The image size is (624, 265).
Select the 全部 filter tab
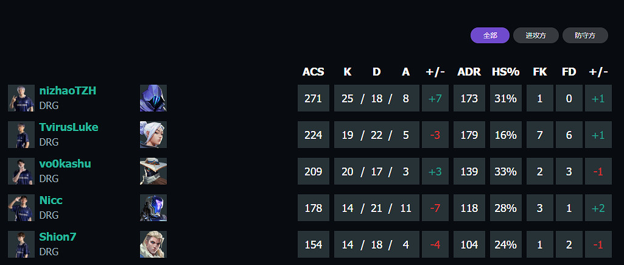490,35
